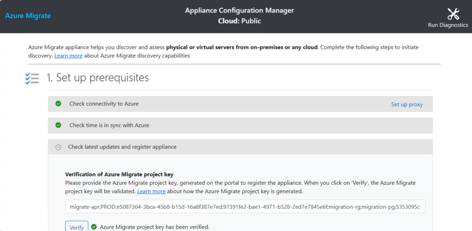This screenshot has width=472, height=231.
Task: Click the checklist icon beside Set up prerequisites
Action: point(32,78)
